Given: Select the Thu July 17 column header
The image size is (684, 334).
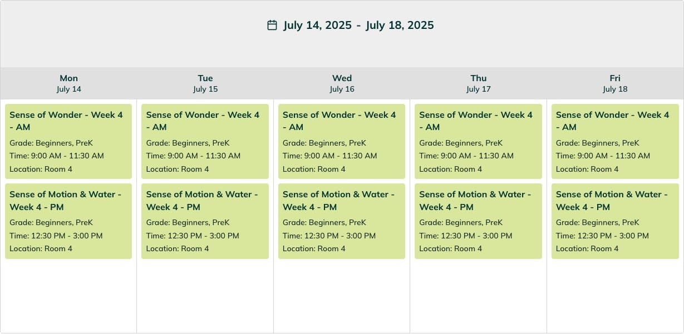Looking at the screenshot, I should 479,83.
